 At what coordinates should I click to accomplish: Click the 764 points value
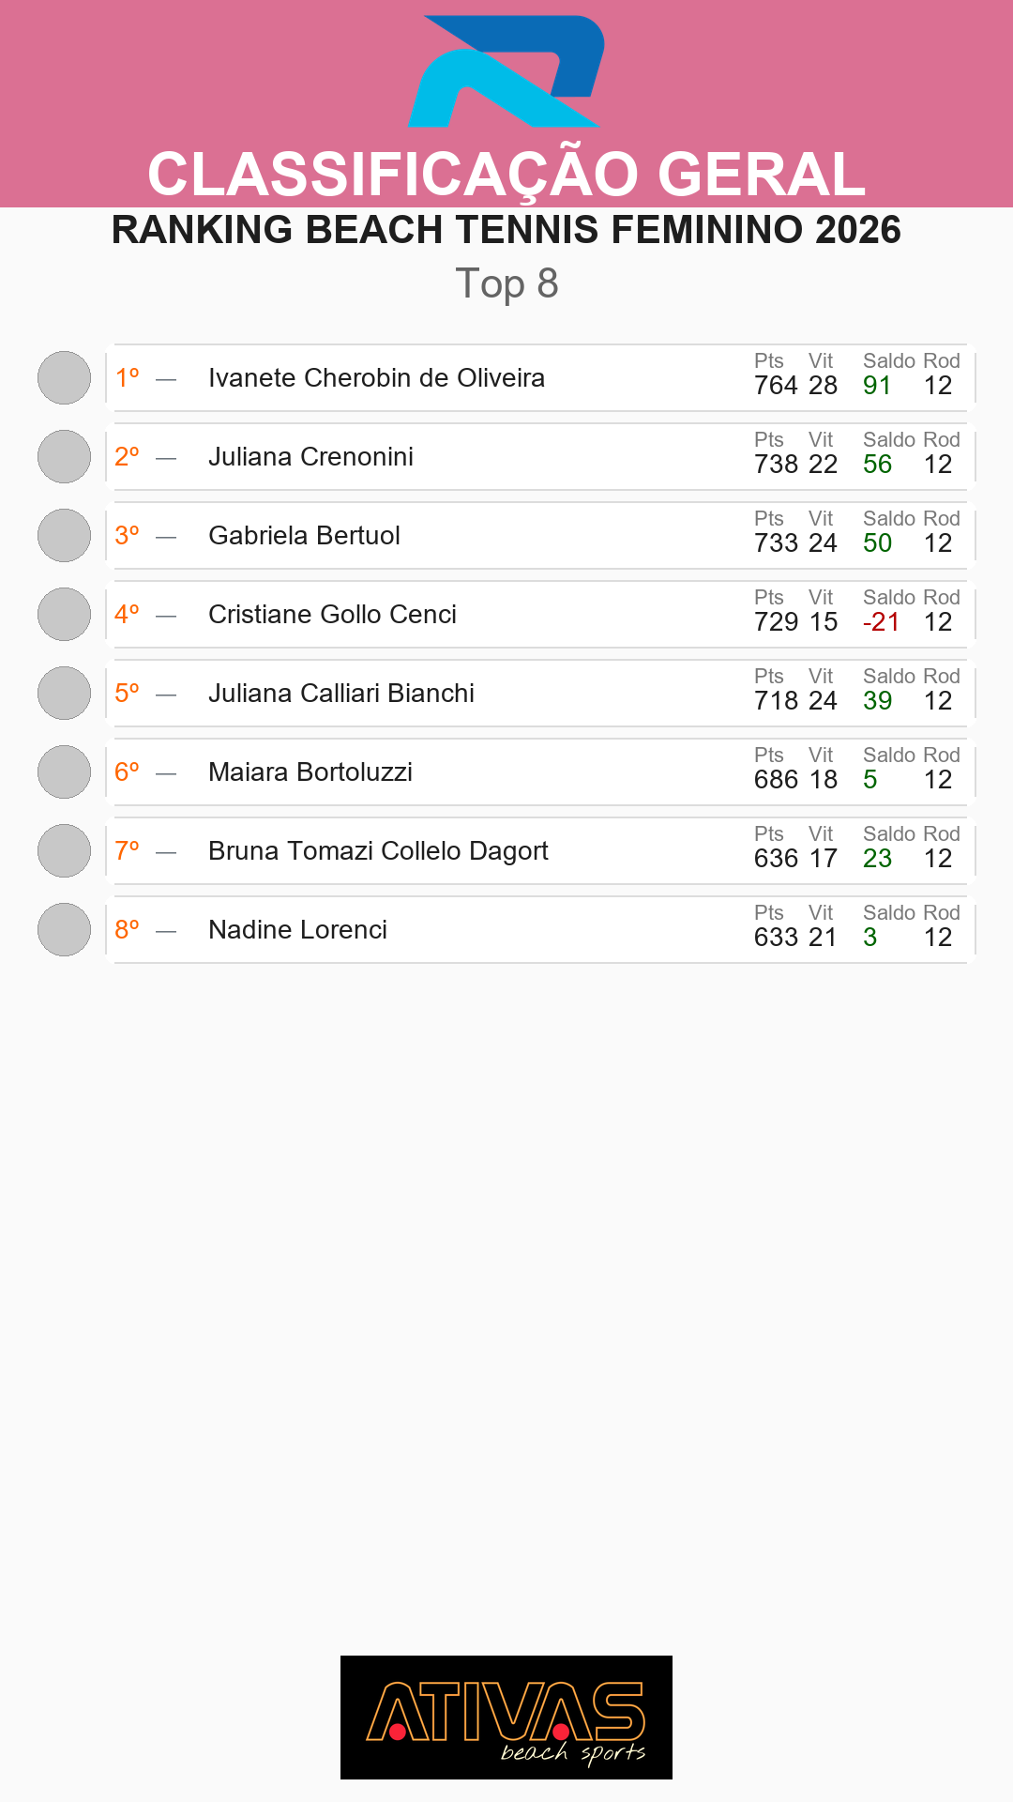(x=776, y=386)
